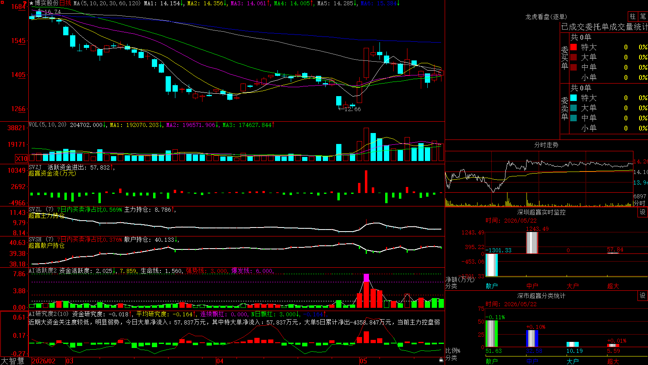The height and width of the screenshot is (365, 648).
Task: Click the 深圳超赢实时监控 panel title
Action: (541, 212)
